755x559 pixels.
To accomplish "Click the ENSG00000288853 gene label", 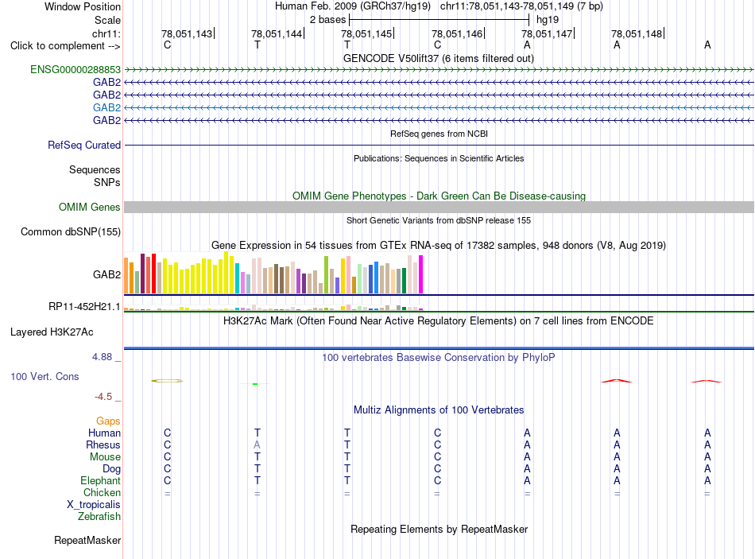I will [75, 69].
